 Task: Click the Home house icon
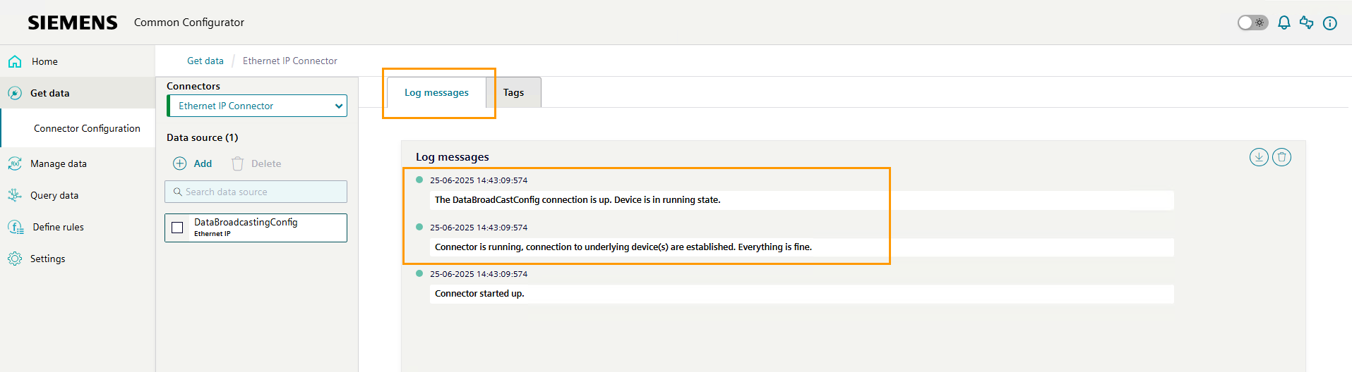[x=15, y=61]
